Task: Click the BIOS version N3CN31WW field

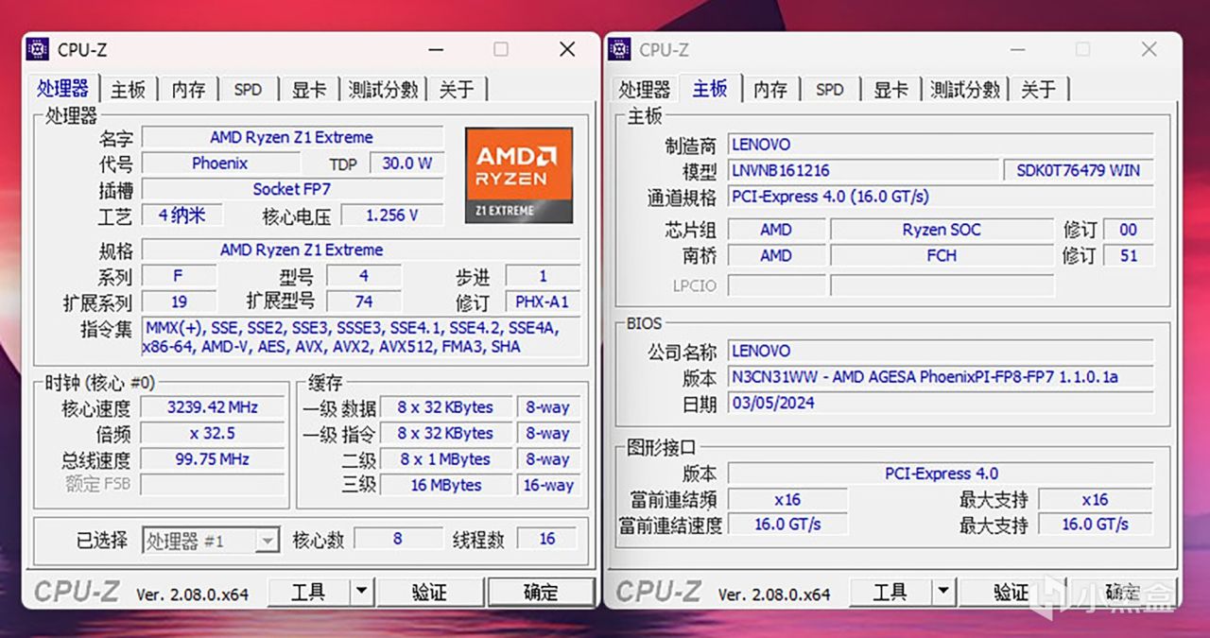Action: click(941, 377)
